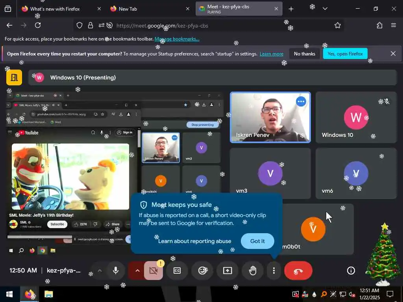403x302 pixels.
Task: Click the orange magnifier tray icon
Action: pos(324,294)
